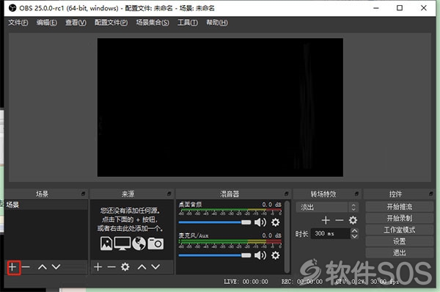Viewport: 440px width, 292px height.
Task: Click the 工作室模式 button
Action: point(400,230)
